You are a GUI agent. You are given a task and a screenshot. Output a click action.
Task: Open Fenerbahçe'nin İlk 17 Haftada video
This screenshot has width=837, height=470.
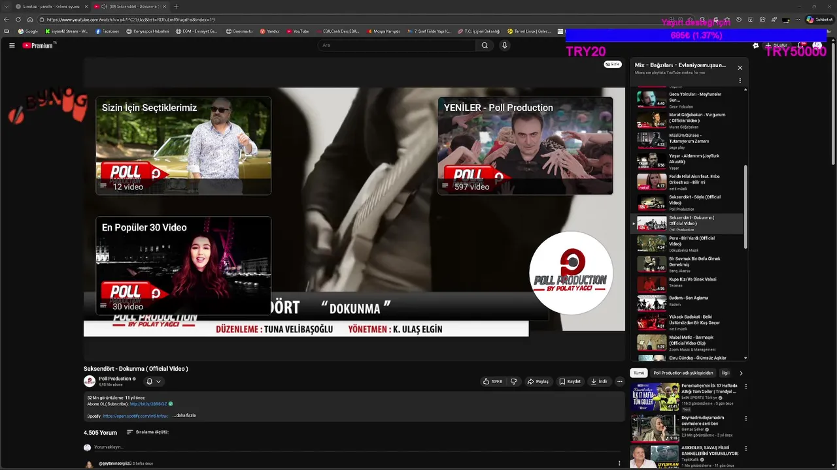(685, 396)
